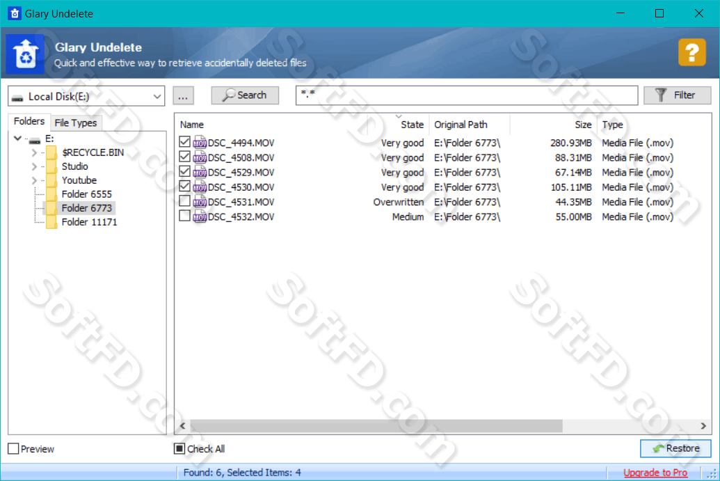720x481 pixels.
Task: Click the browse '...' button
Action: pos(183,95)
